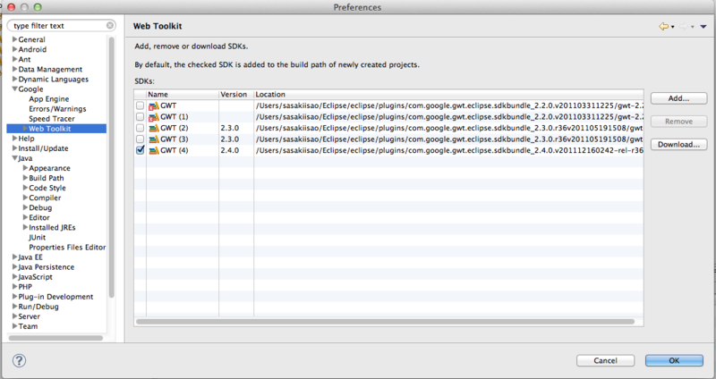
Task: Expand the Ant tree node
Action: tap(14, 59)
